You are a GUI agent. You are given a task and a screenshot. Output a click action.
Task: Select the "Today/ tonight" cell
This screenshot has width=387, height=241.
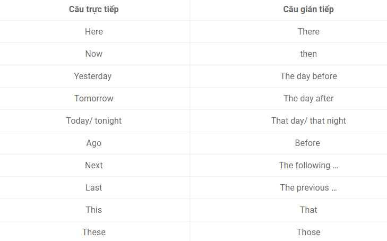pos(94,121)
